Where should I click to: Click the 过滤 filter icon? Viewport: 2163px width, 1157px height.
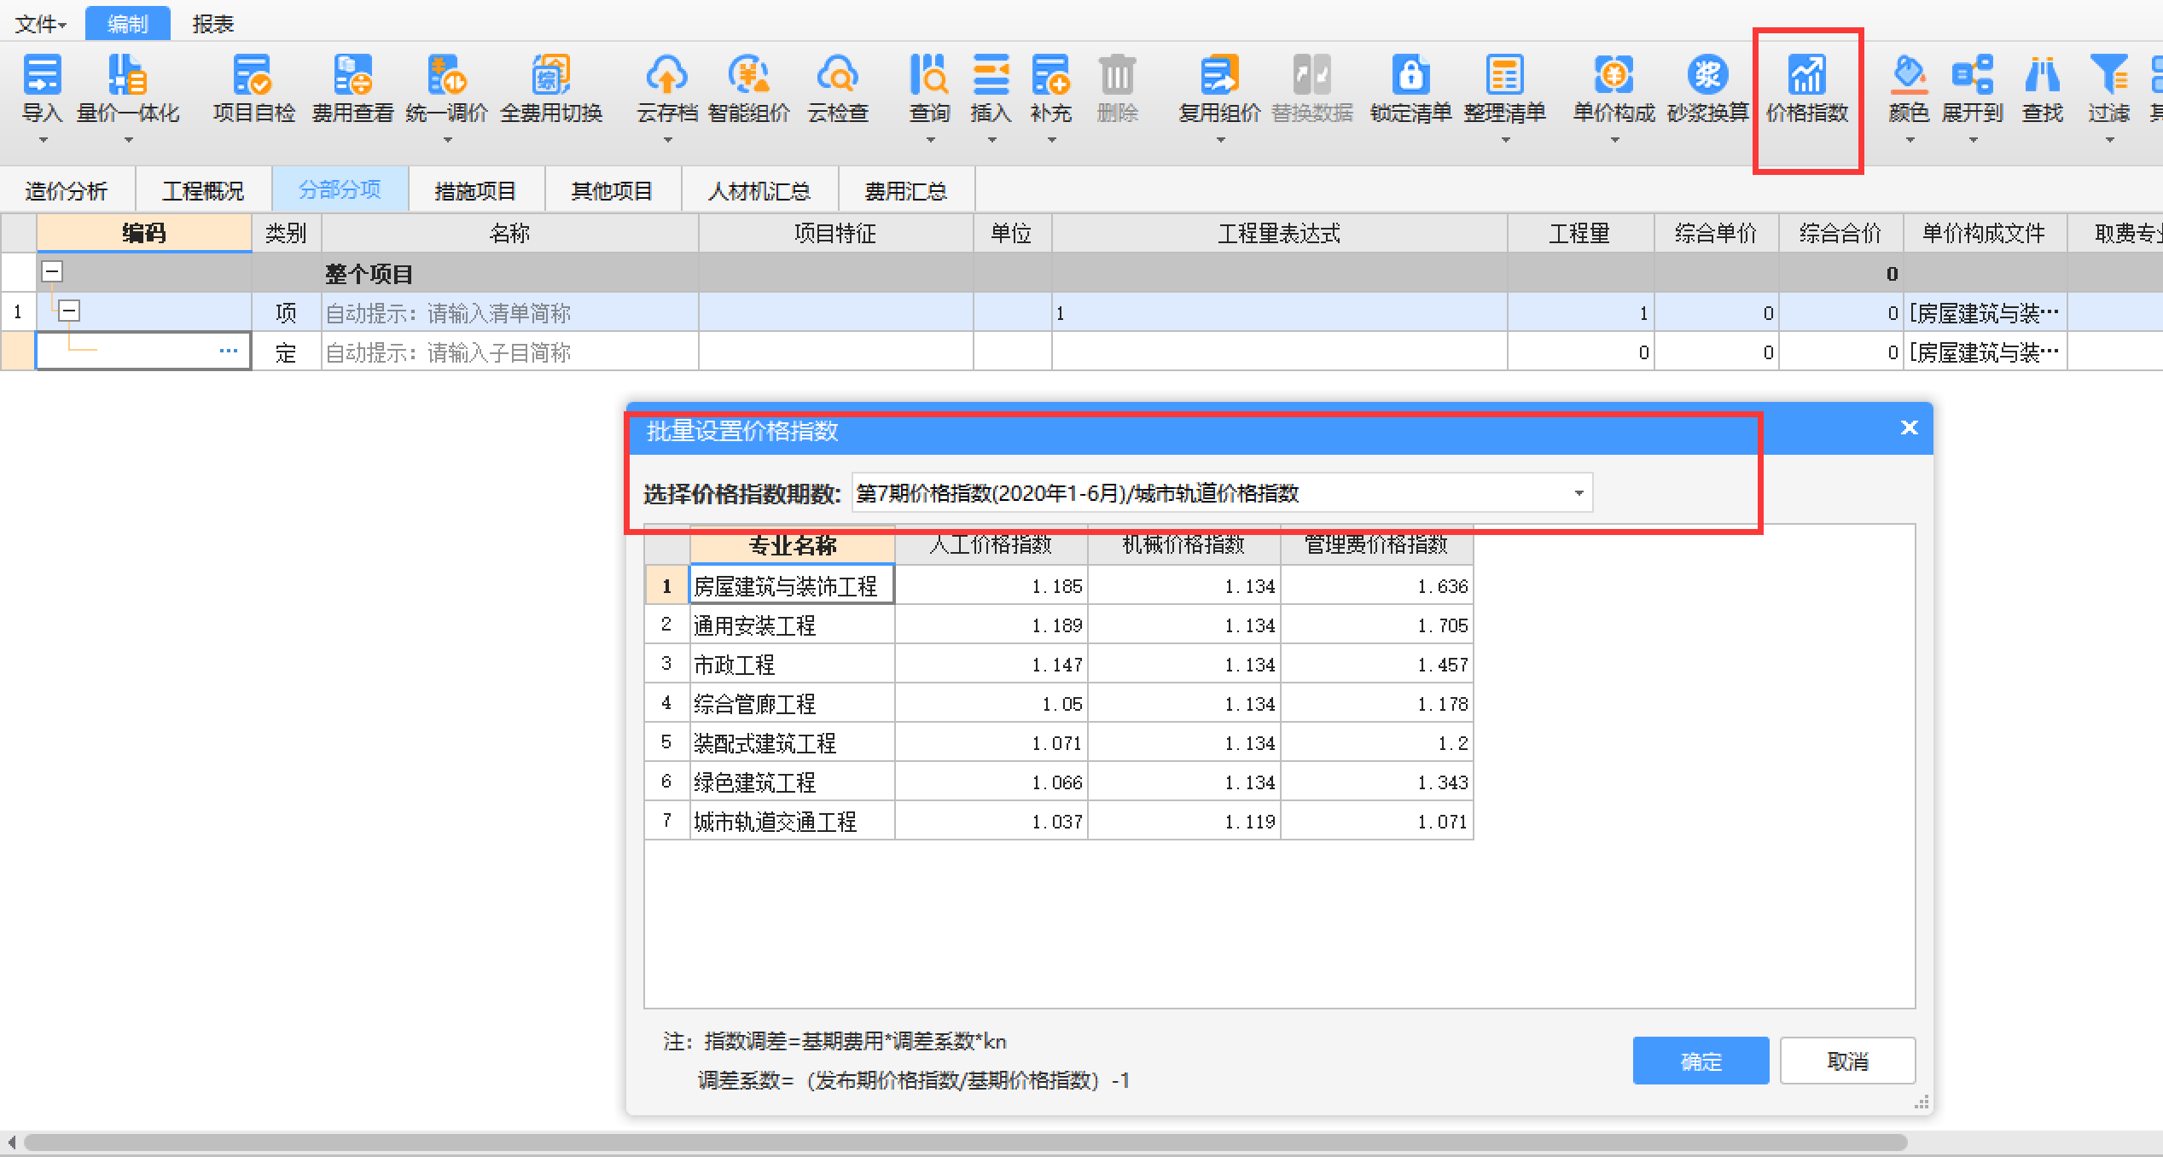point(2108,74)
